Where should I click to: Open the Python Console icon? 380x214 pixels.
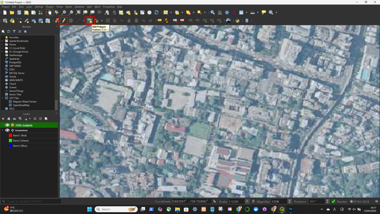pos(236,20)
